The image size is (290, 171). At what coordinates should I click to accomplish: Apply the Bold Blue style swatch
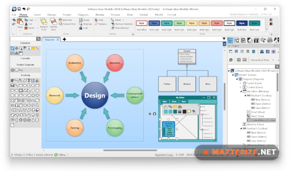tap(242, 23)
